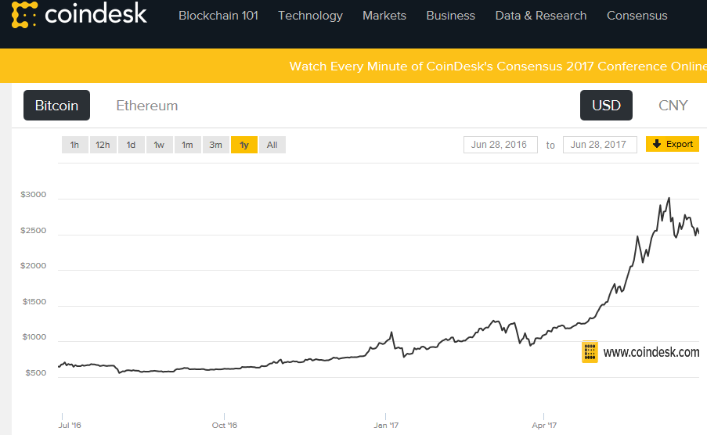Click the start date field Jun 28, 2016
707x435 pixels.
coord(500,145)
